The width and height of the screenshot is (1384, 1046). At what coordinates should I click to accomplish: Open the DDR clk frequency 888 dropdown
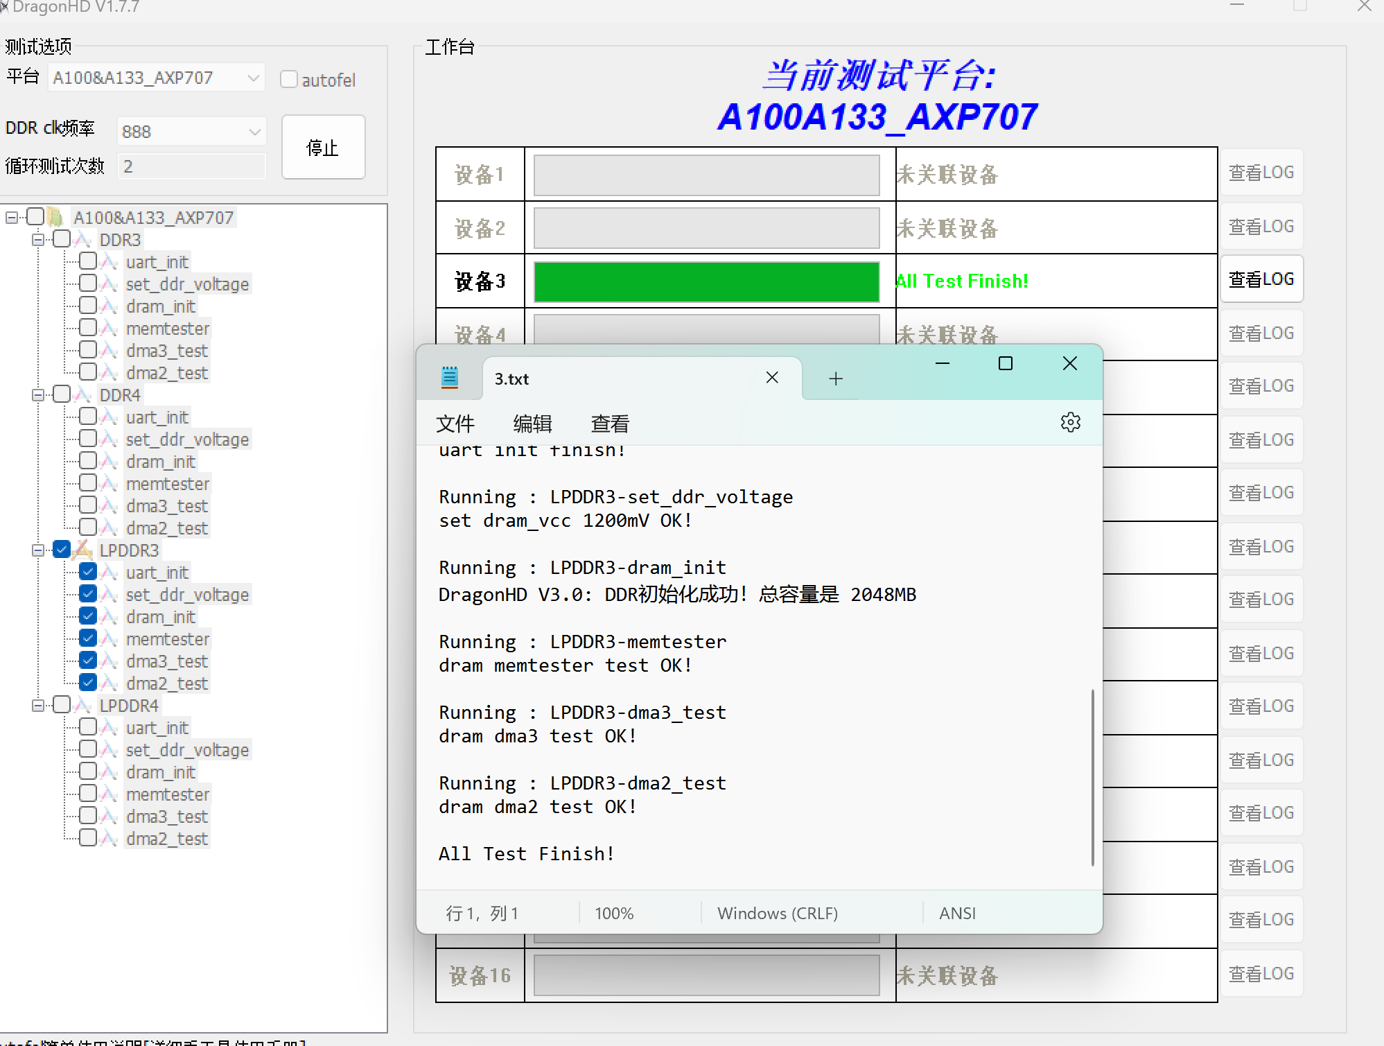click(x=191, y=131)
